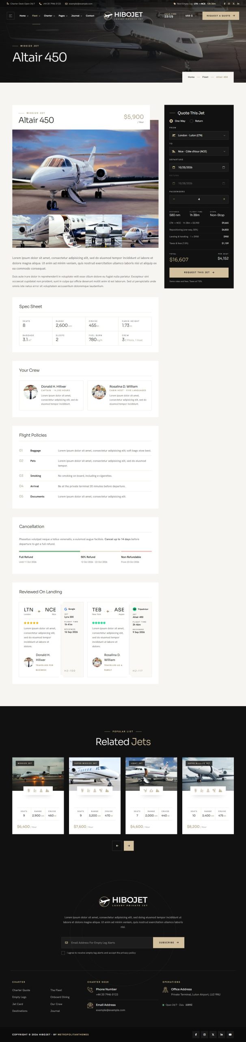Open departure date calendar picker icon
Viewport: 246px width, 1042px height.
tap(224, 167)
